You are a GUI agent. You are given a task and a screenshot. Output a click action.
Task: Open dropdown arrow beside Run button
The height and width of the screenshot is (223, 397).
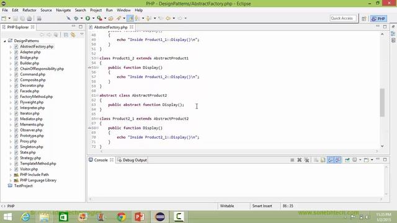[94, 18]
